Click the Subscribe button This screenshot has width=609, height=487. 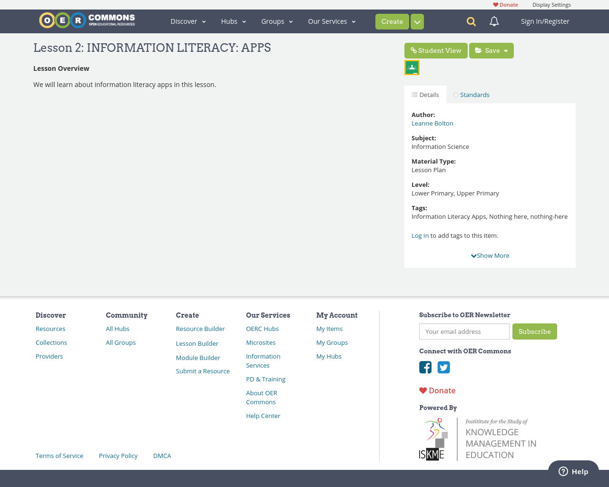[534, 331]
